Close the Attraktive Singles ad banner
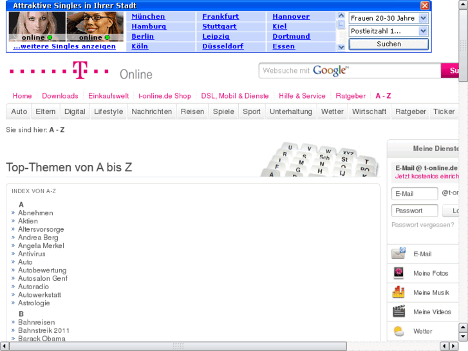 (x=424, y=5)
